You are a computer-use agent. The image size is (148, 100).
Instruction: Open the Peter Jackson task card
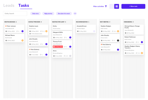(x=14, y=29)
